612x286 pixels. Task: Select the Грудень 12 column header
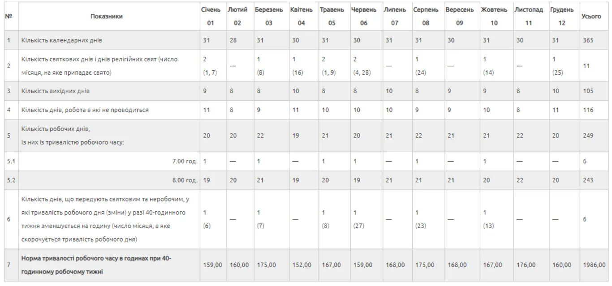click(x=562, y=16)
